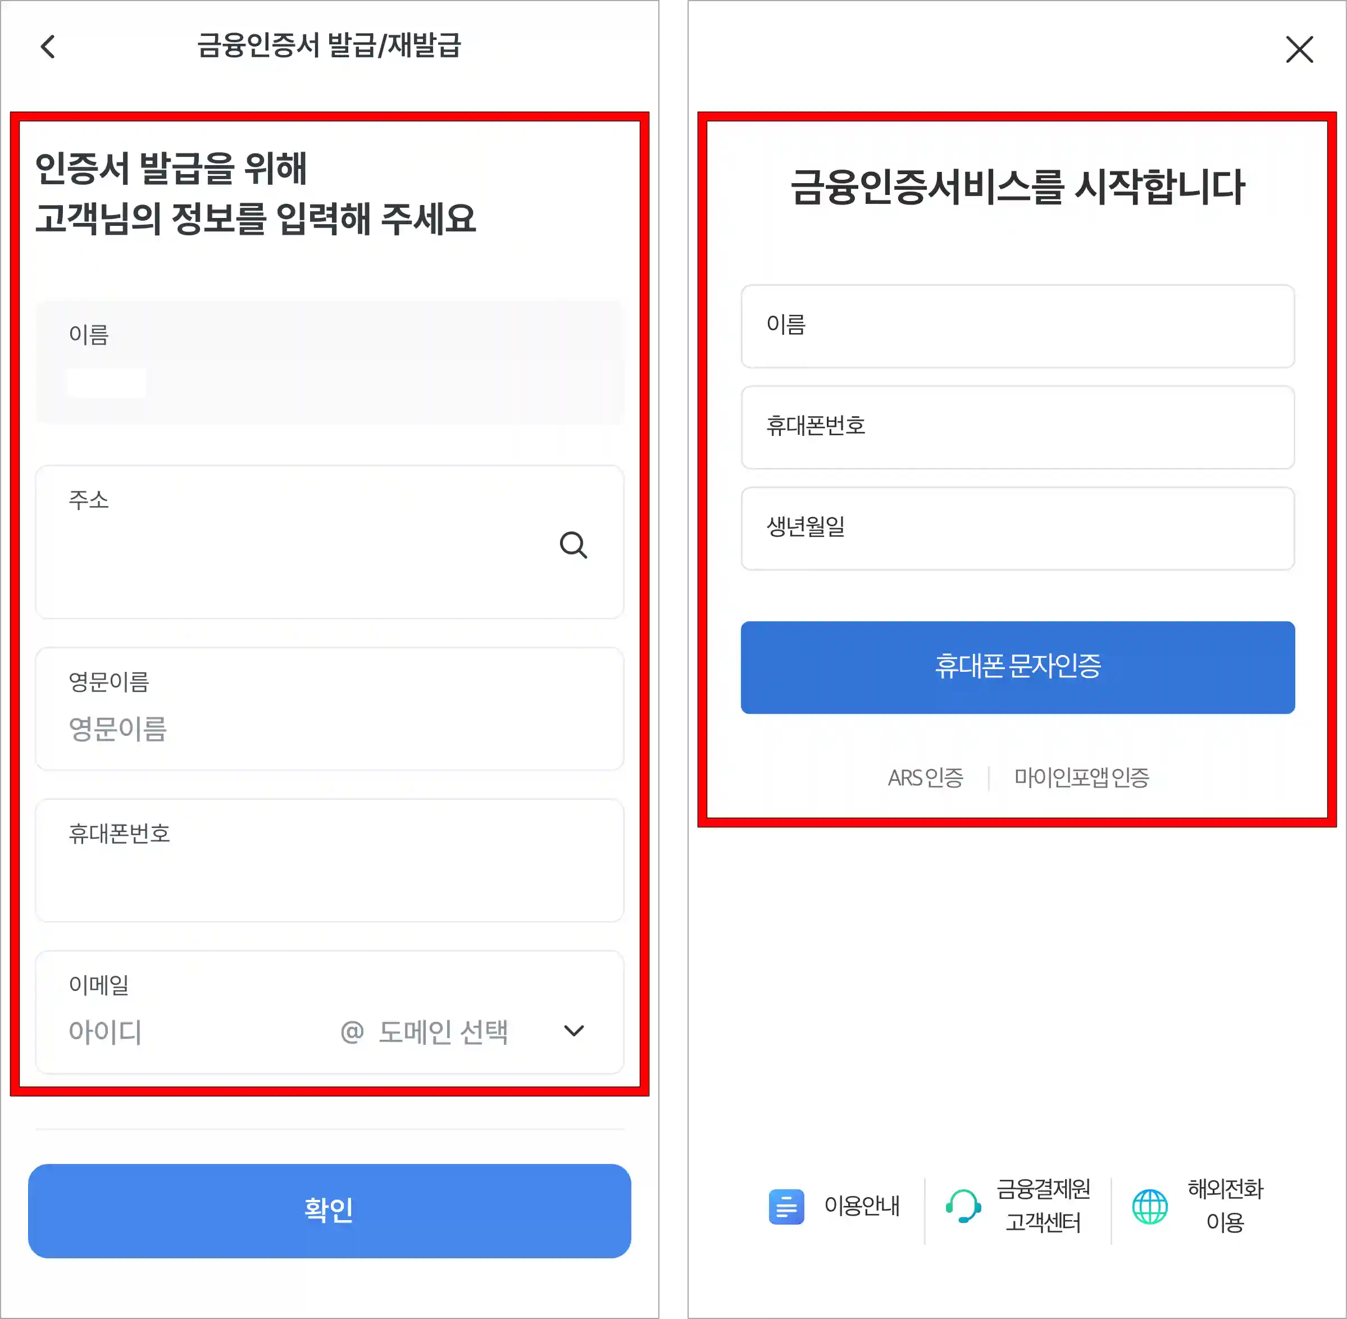Select ARS 인증 authentication method
This screenshot has width=1347, height=1319.
927,777
